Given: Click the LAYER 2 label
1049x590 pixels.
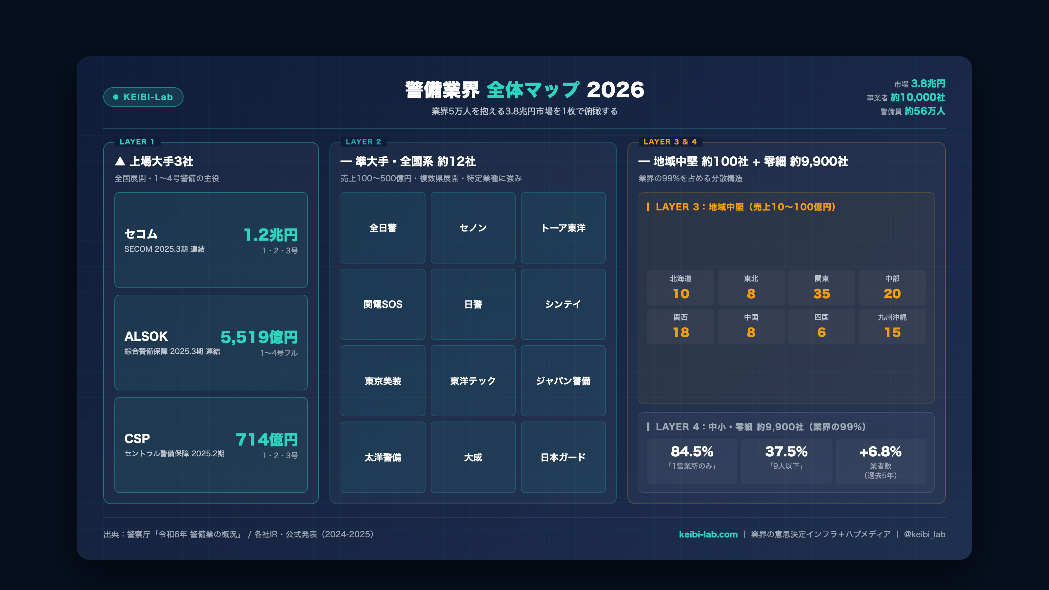Looking at the screenshot, I should click(363, 142).
